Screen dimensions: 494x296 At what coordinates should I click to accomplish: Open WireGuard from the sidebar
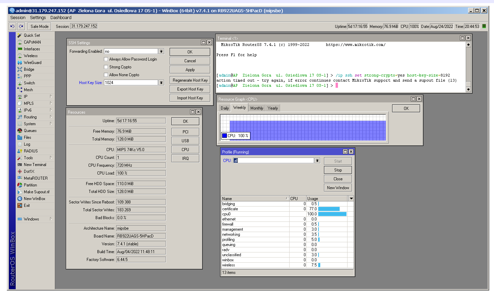click(x=32, y=63)
